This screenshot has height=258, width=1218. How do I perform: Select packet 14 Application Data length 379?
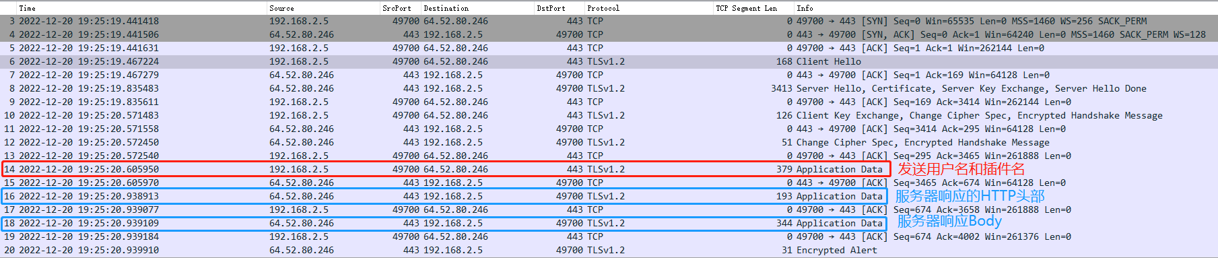pyautogui.click(x=609, y=169)
